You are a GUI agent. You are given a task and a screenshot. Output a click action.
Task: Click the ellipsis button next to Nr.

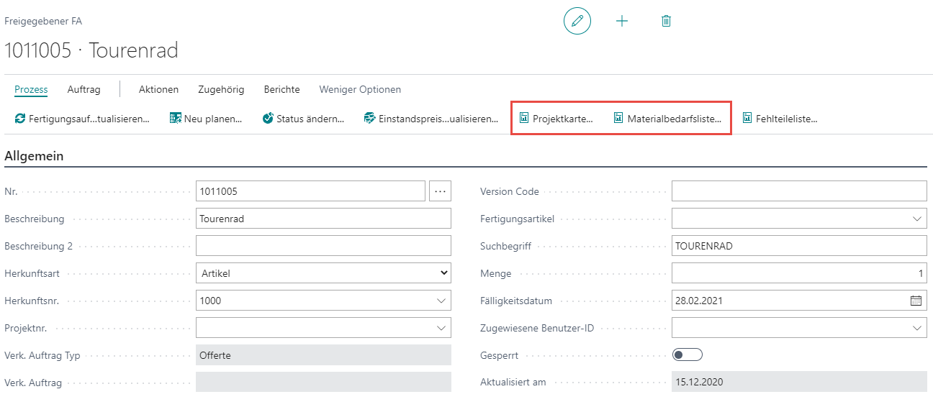point(441,191)
